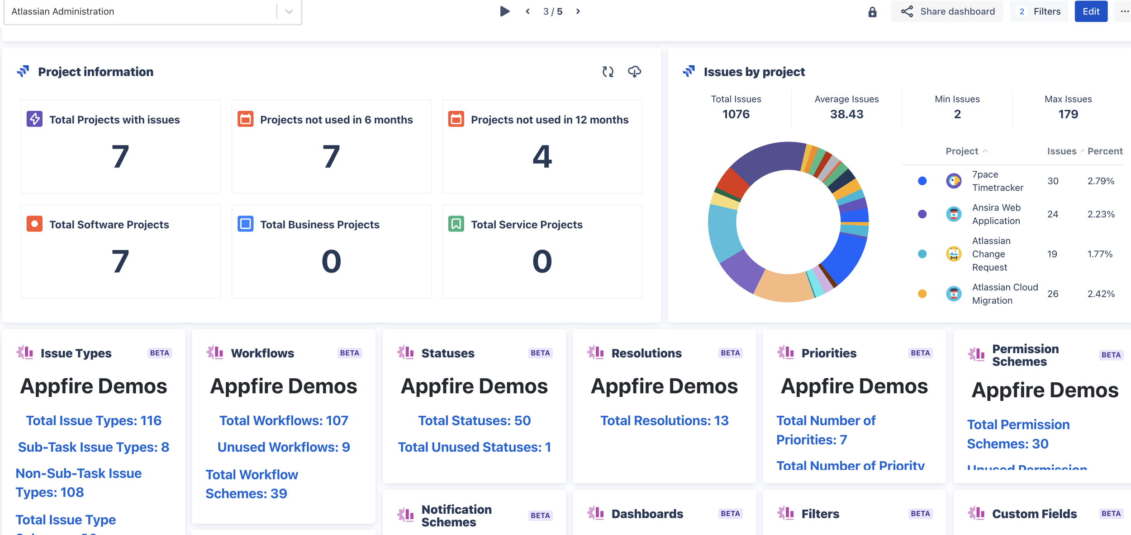Click the cloud download icon in Project information
The width and height of the screenshot is (1131, 535).
click(x=634, y=71)
